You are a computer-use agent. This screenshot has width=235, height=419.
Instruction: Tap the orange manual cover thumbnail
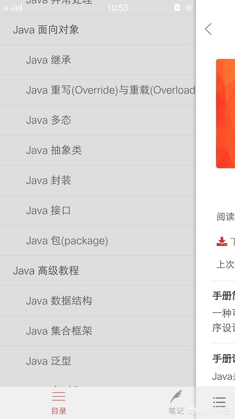coord(225,113)
